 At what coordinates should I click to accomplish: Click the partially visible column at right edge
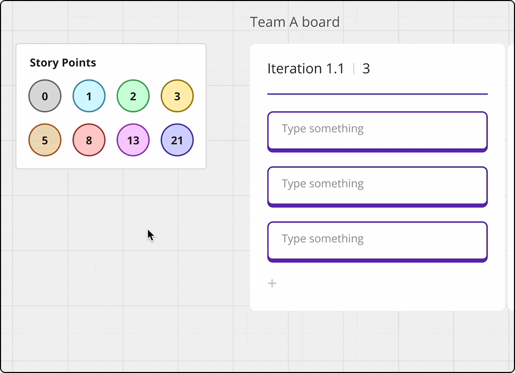[x=511, y=177]
